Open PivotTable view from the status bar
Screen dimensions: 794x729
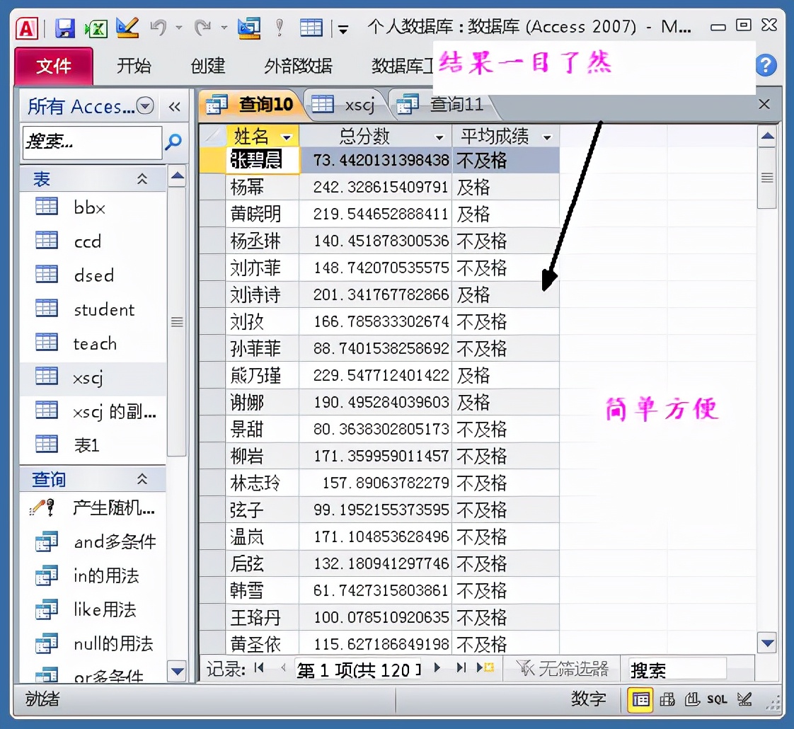pos(666,699)
